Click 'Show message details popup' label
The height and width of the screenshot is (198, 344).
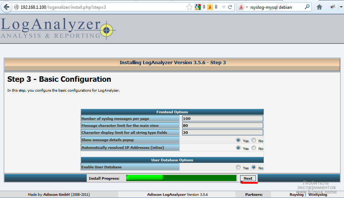108,140
